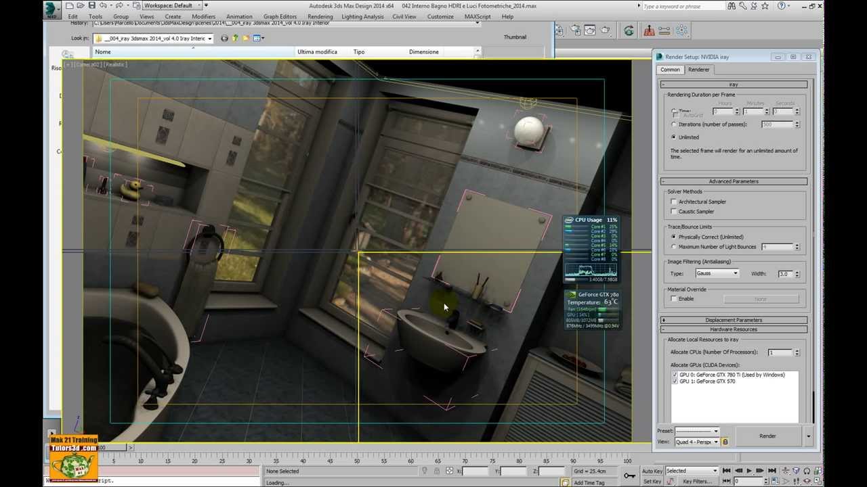Select the Time rendering duration radio button

coord(674,111)
